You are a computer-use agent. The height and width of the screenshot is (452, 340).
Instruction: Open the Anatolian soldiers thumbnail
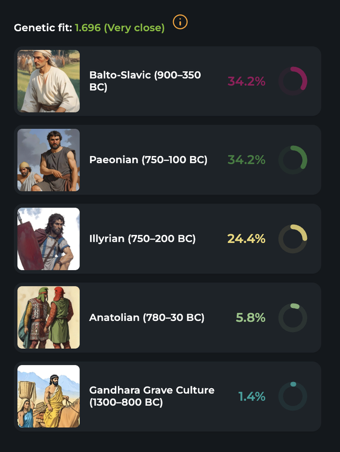(48, 318)
